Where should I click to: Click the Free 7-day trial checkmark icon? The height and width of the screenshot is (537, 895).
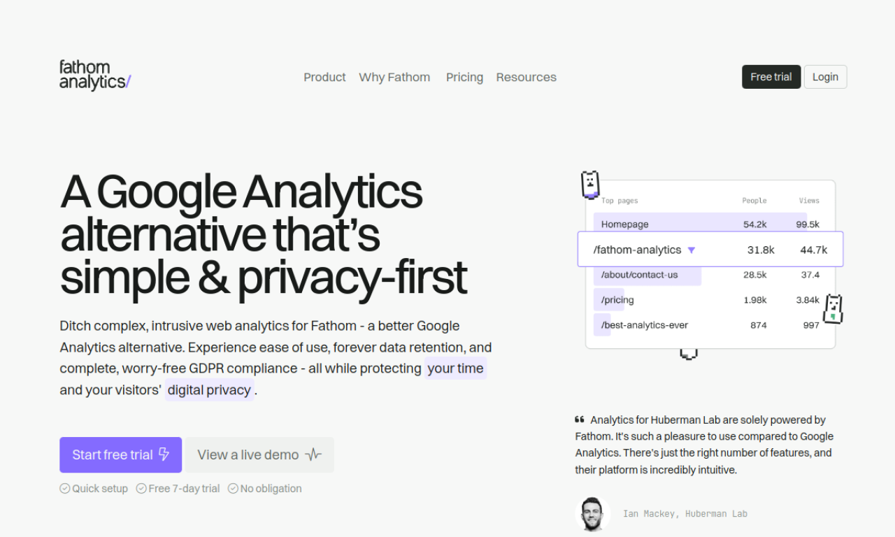141,489
